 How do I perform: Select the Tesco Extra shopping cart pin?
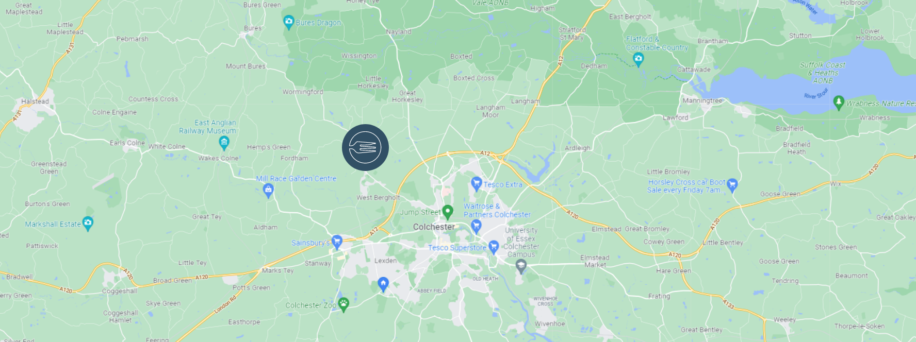(x=477, y=183)
